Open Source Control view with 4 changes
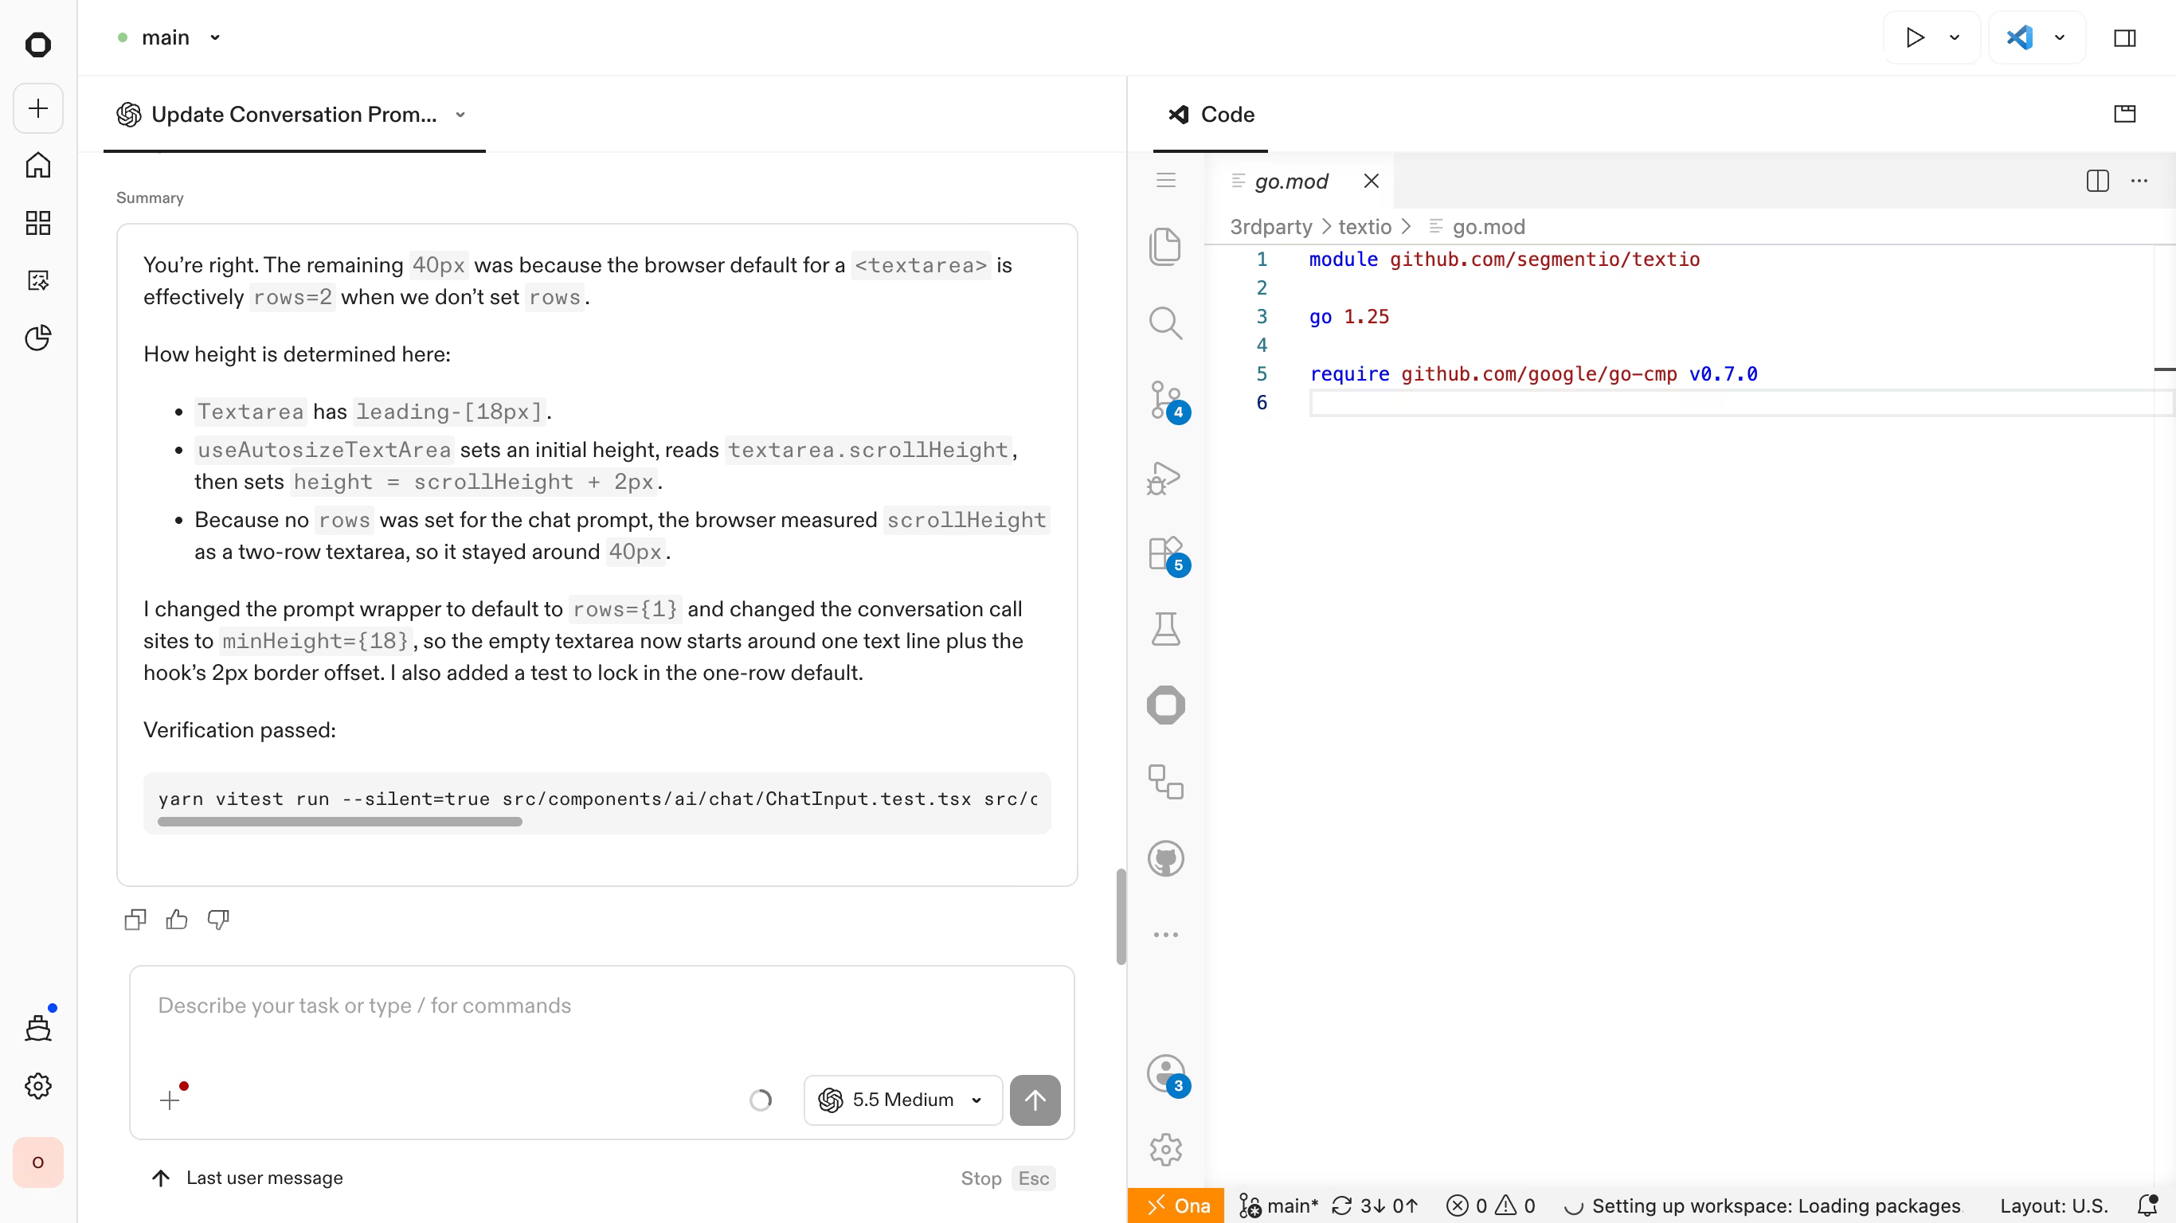Screen dimensions: 2176x1223 tap(1166, 401)
